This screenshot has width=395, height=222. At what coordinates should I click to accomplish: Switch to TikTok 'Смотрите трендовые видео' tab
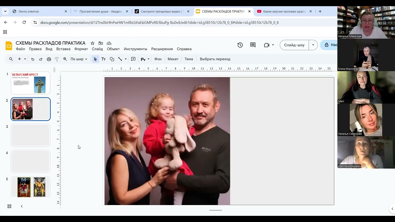click(x=162, y=11)
